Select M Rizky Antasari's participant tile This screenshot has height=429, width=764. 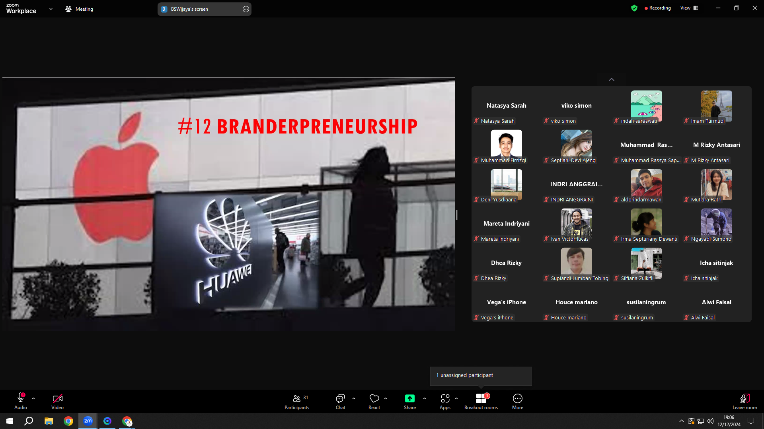tap(717, 145)
